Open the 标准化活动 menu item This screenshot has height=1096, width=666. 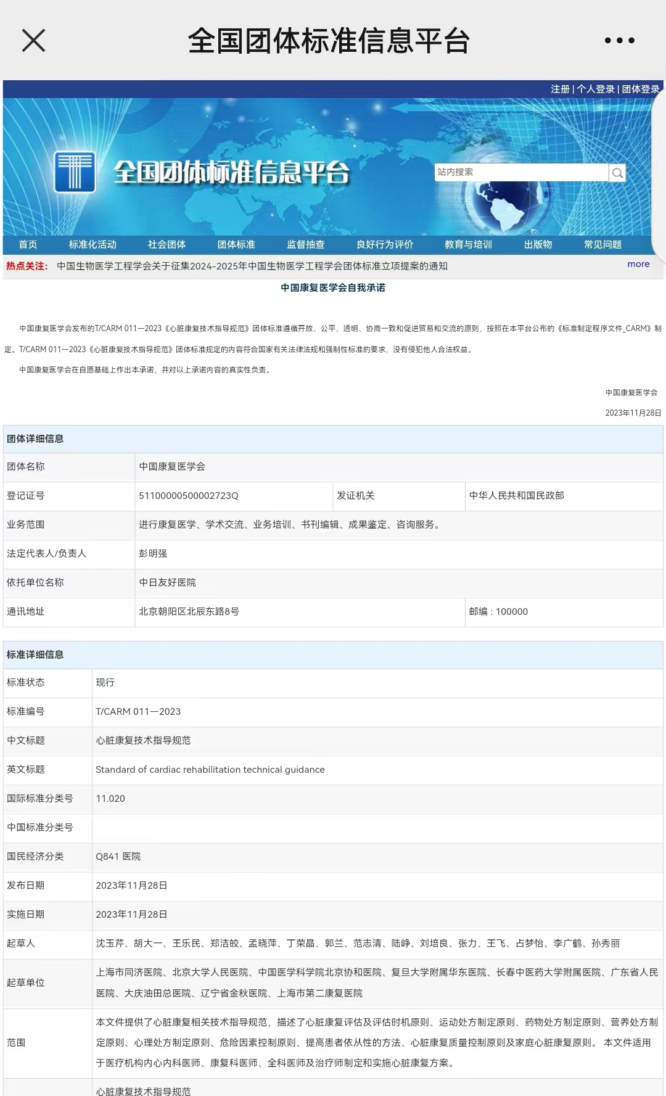click(92, 245)
